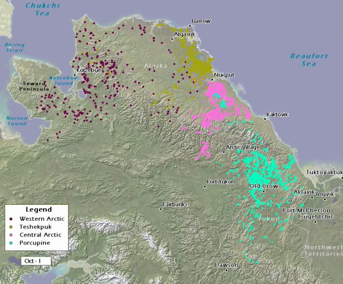343x284 pixels.
Task: Click the Tsiigehtchic label
Action: point(315,217)
